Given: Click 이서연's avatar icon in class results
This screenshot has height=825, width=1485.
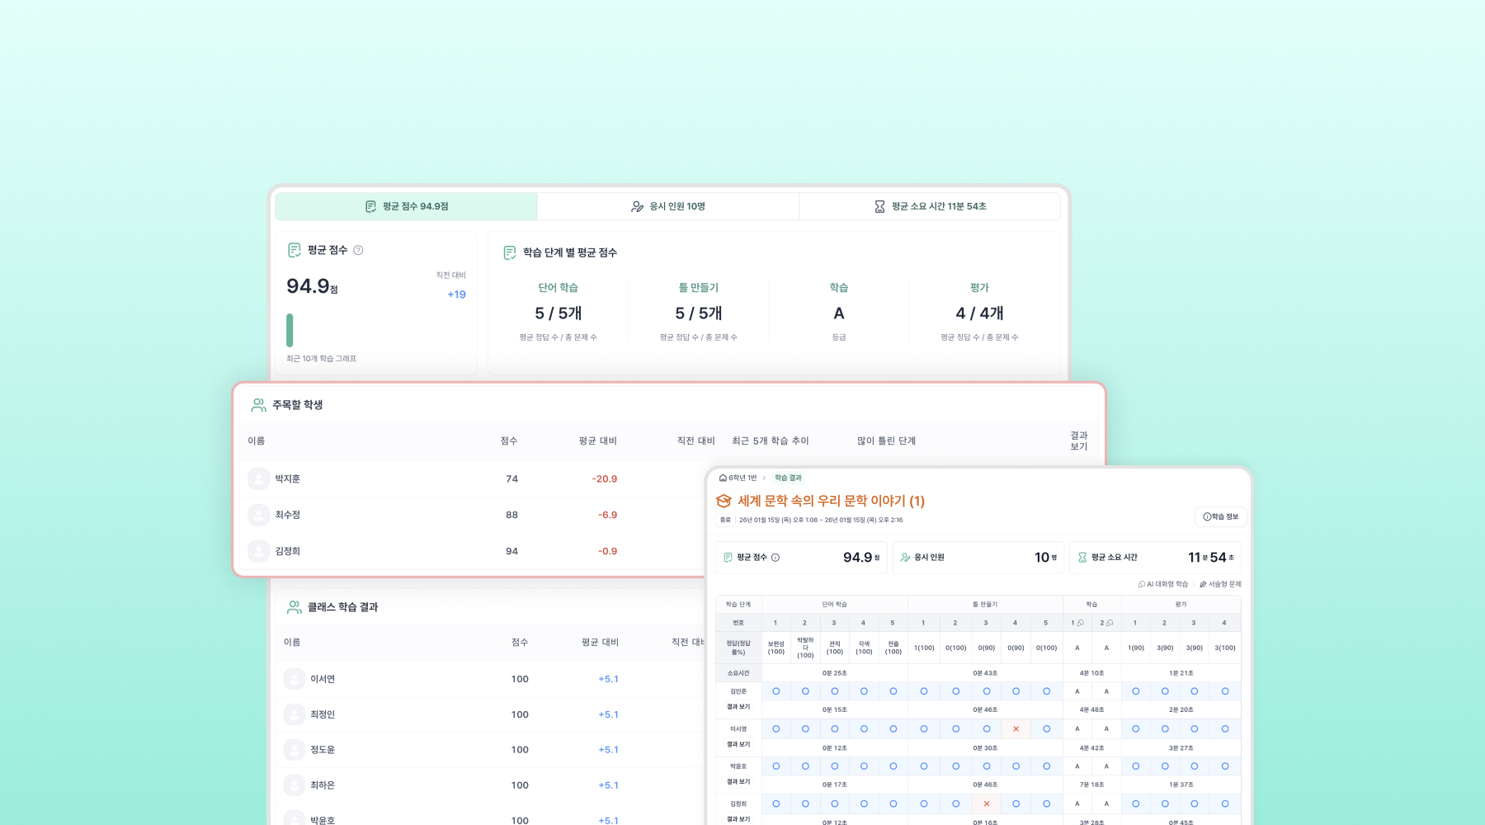Looking at the screenshot, I should (295, 679).
